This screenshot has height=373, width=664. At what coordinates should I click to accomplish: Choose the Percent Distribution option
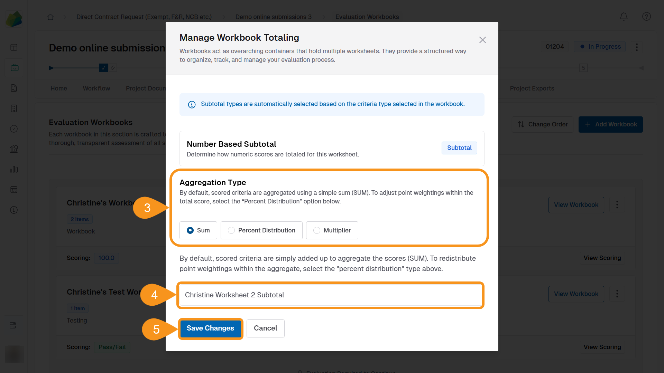[x=231, y=230]
